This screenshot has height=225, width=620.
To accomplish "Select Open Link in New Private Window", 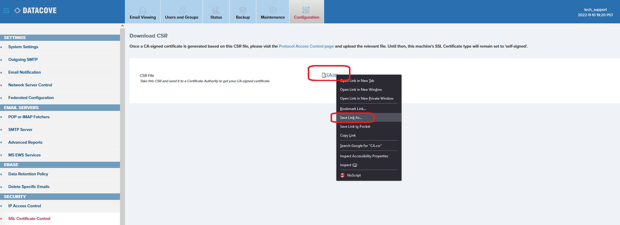I will tap(367, 98).
